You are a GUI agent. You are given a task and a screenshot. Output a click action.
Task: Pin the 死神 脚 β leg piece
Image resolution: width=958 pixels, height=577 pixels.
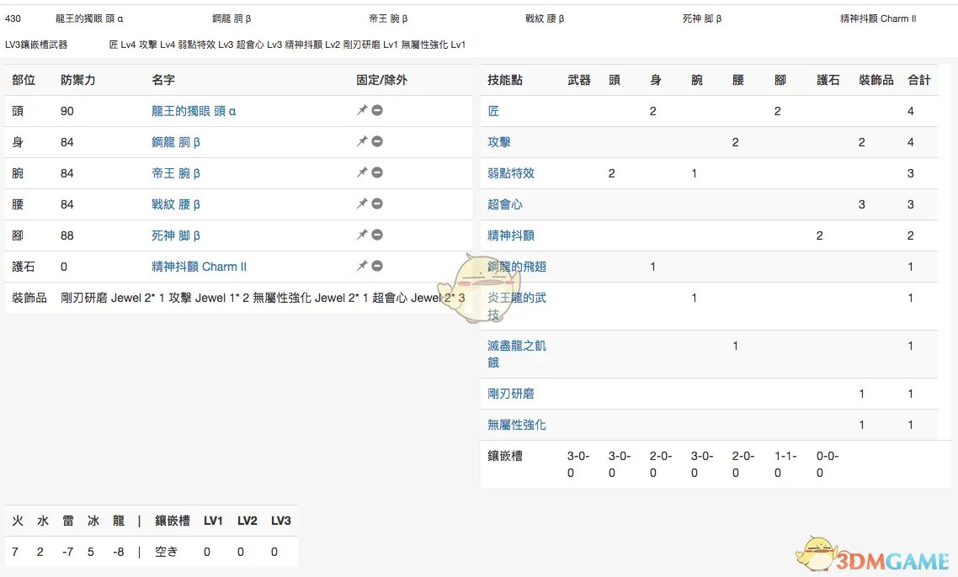point(362,235)
